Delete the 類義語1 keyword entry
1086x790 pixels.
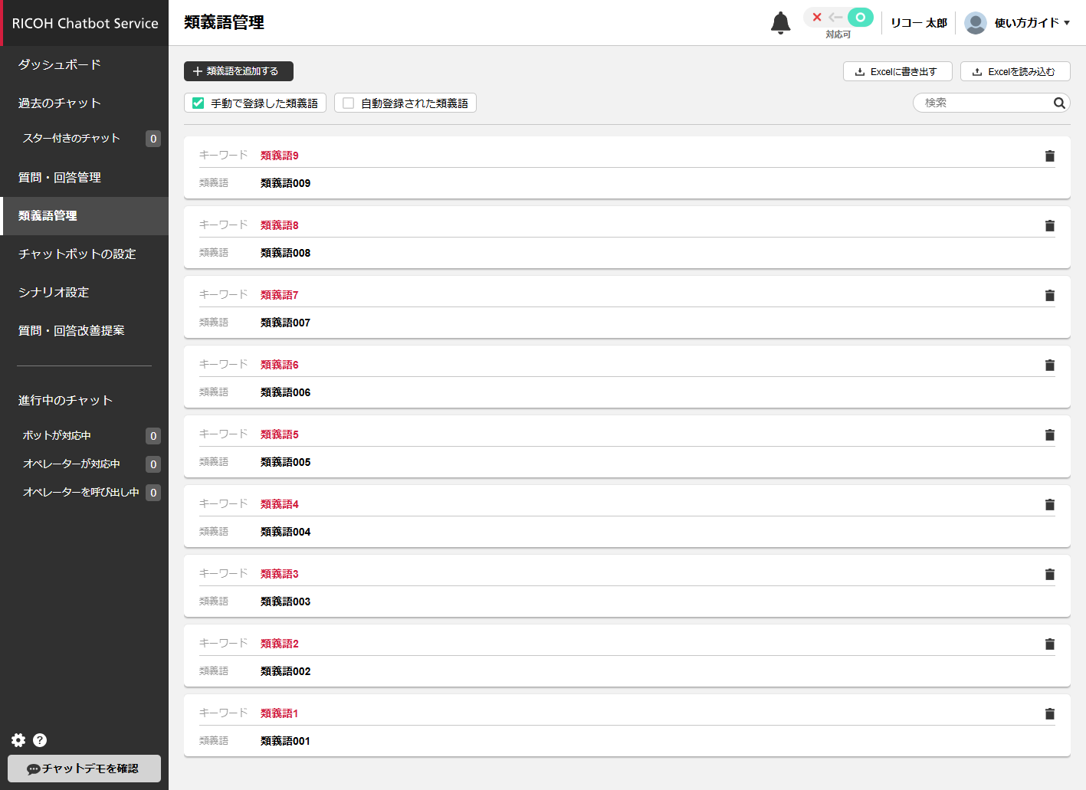pos(1049,713)
